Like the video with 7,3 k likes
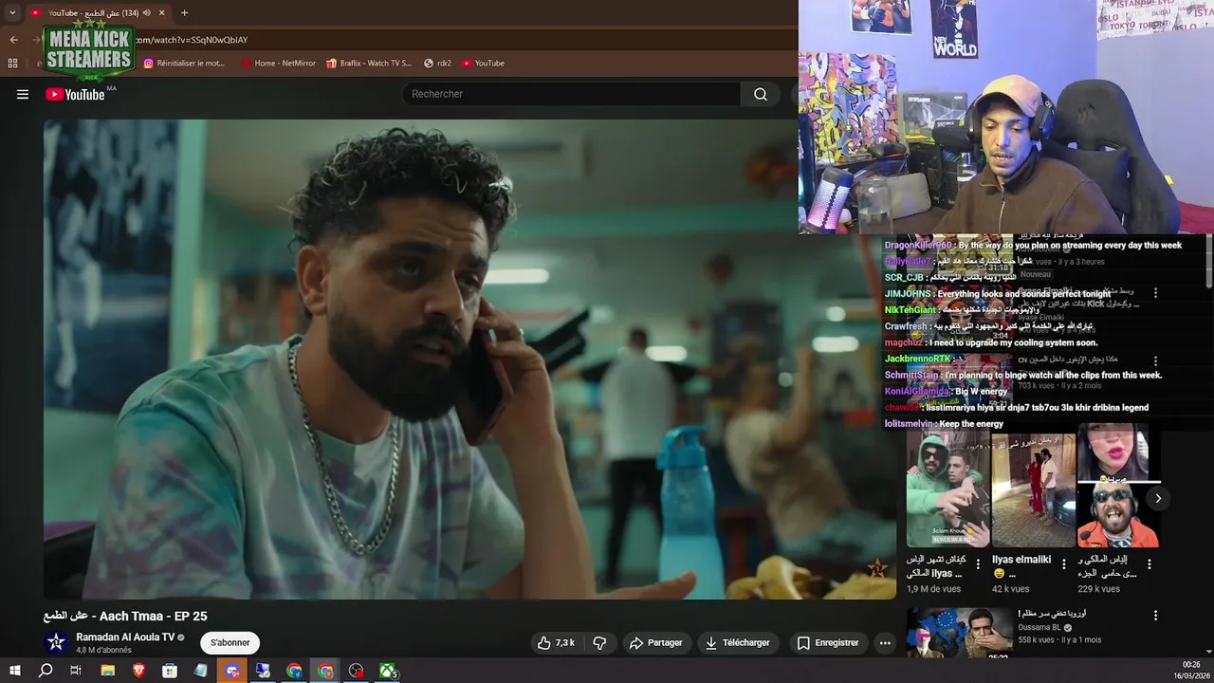1214x683 pixels. [557, 642]
